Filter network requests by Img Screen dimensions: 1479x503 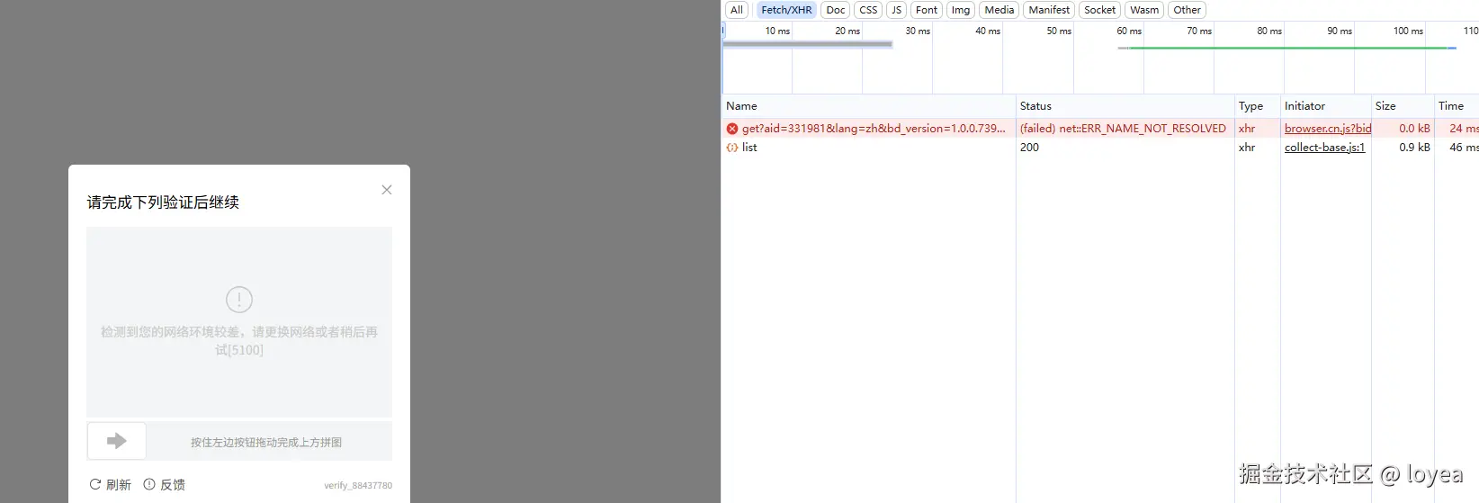point(961,10)
